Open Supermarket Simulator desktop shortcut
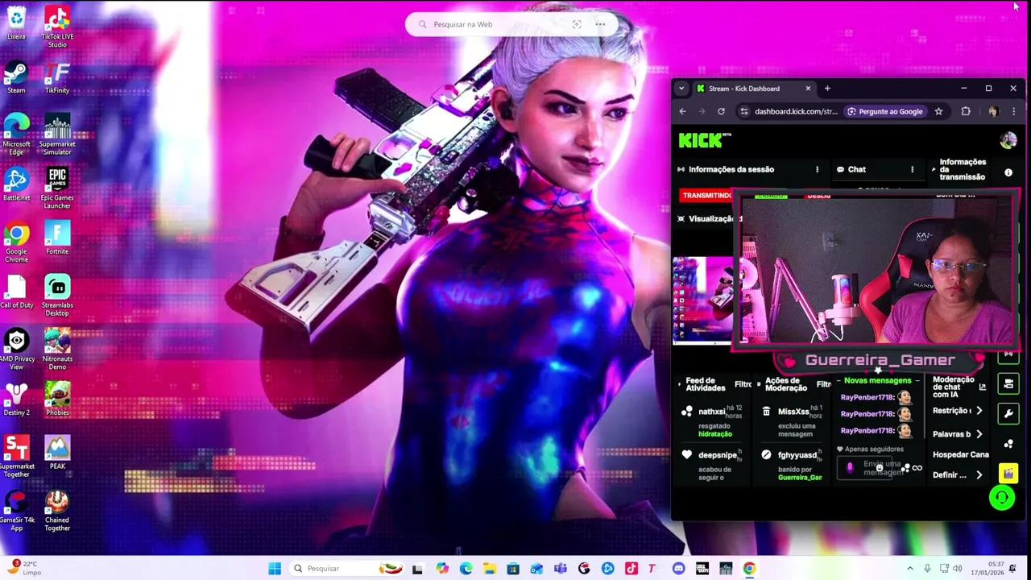 pyautogui.click(x=57, y=135)
